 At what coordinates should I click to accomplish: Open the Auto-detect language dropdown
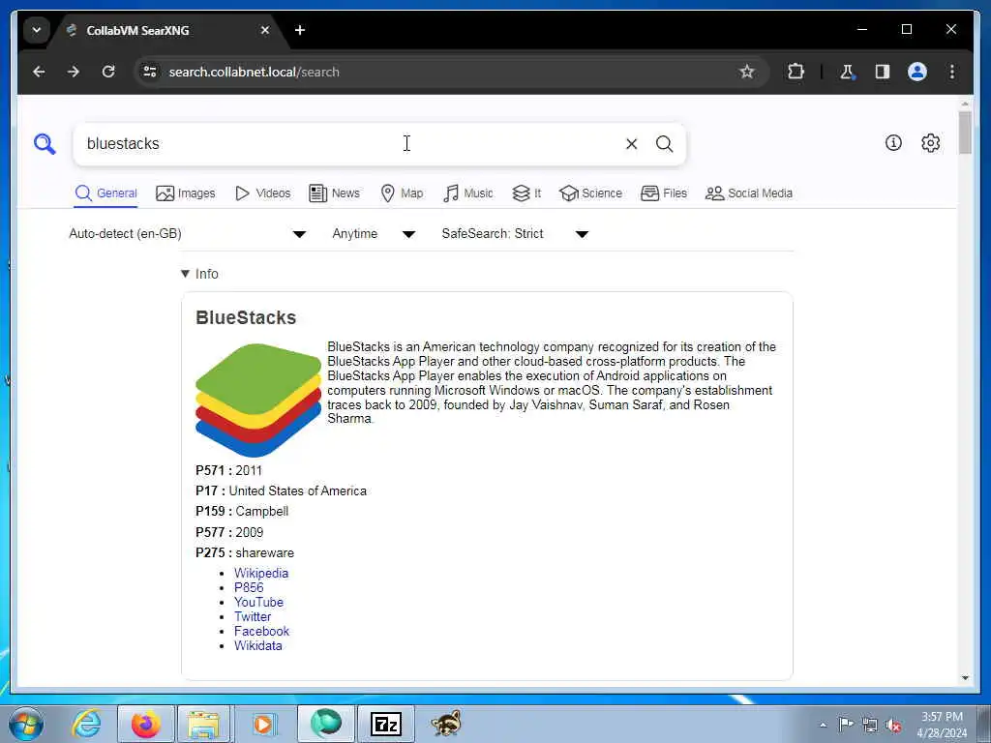pos(188,234)
